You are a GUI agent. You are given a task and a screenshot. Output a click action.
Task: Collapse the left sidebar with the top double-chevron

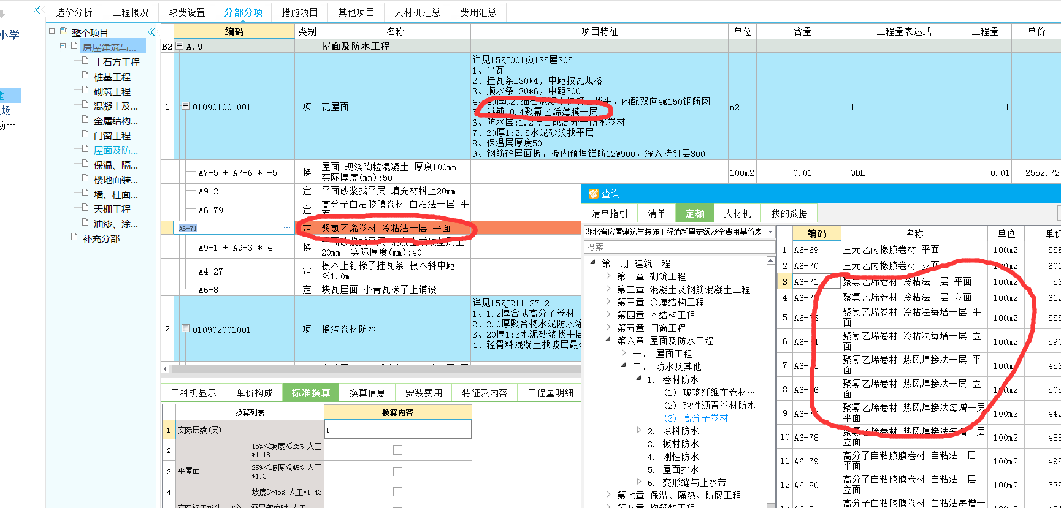pos(37,10)
